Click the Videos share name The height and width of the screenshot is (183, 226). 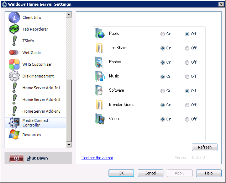pyautogui.click(x=115, y=119)
